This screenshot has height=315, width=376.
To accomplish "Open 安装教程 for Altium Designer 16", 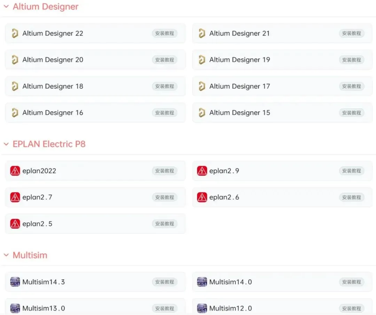I will click(x=164, y=113).
